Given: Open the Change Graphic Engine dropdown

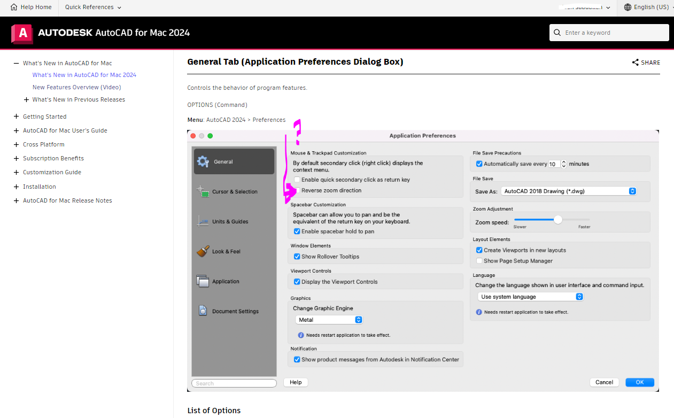Looking at the screenshot, I should tap(329, 320).
